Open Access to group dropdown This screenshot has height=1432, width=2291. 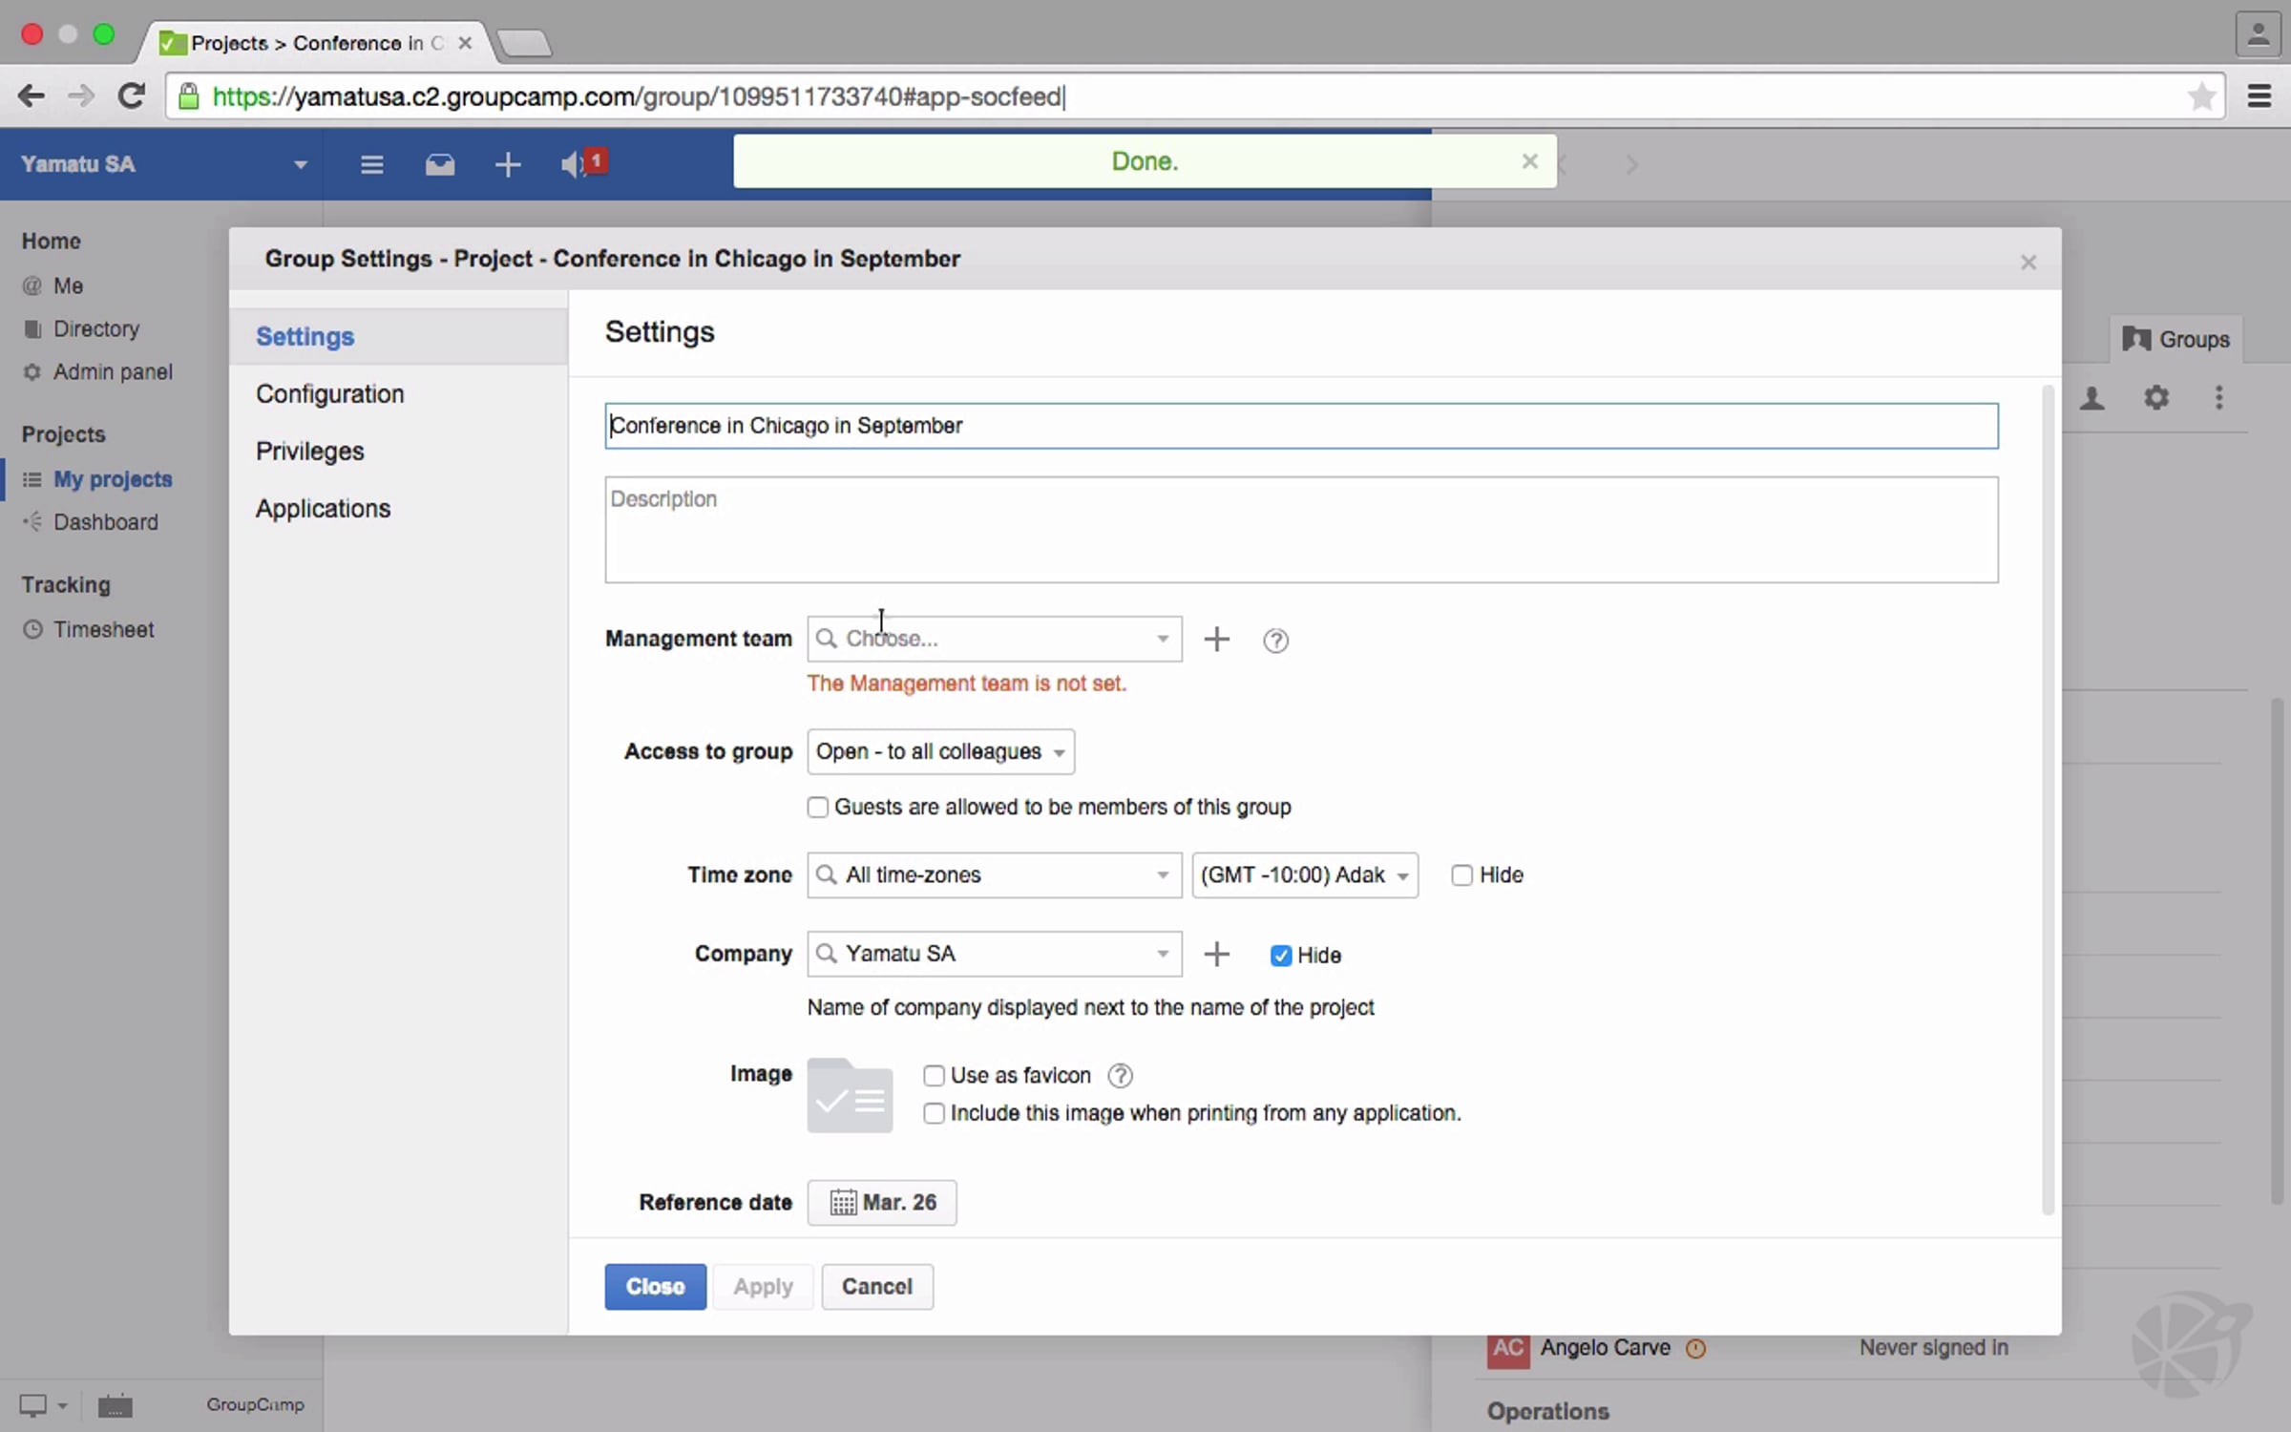[x=940, y=752]
